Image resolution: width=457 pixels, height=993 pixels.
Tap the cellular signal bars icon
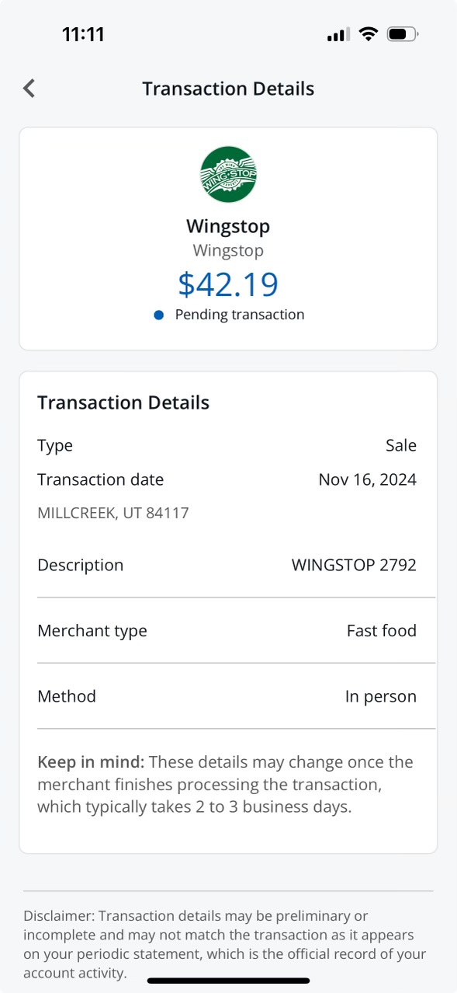coord(338,35)
